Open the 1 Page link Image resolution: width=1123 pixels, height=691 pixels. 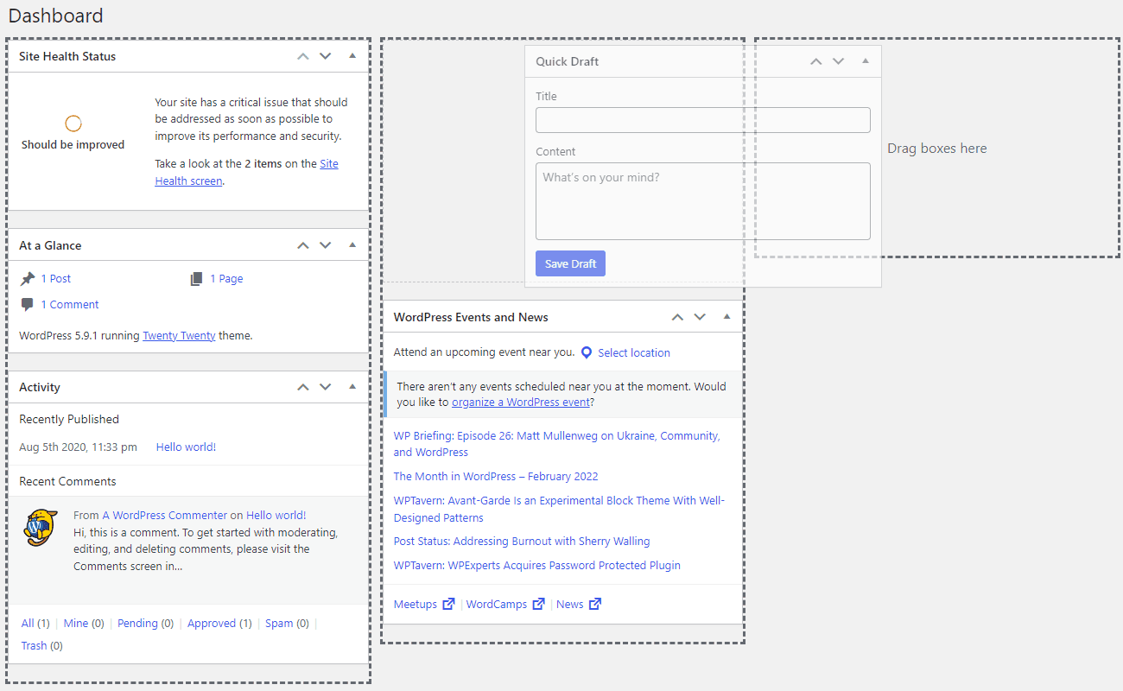coord(226,279)
